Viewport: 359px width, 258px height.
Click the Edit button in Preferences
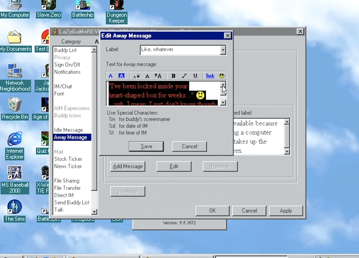pos(174,166)
